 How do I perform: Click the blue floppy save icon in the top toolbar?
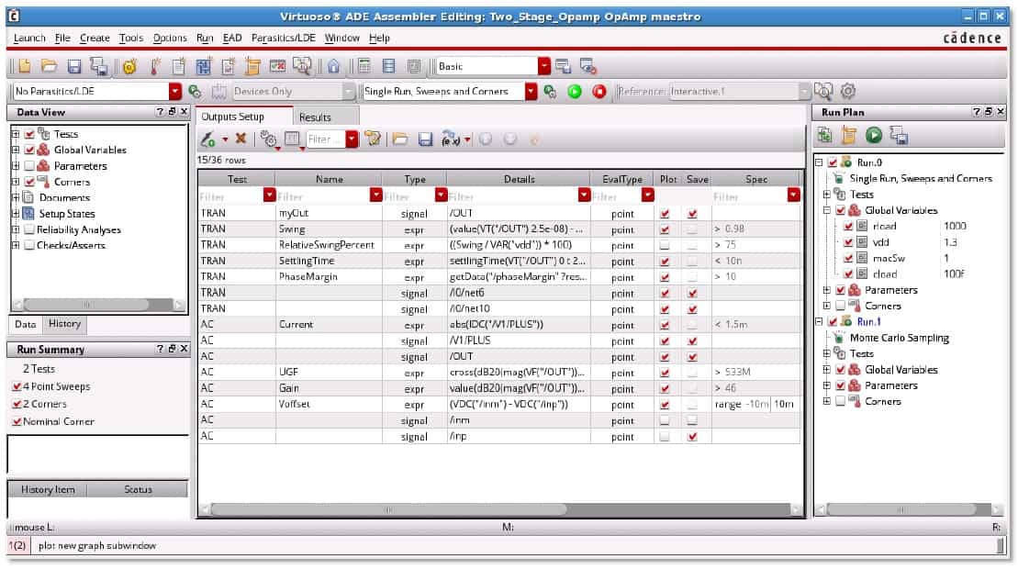[x=74, y=66]
